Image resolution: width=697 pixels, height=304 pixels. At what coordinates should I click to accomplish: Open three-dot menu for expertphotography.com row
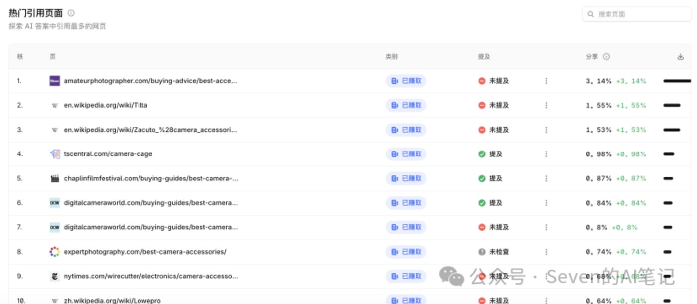click(x=546, y=252)
